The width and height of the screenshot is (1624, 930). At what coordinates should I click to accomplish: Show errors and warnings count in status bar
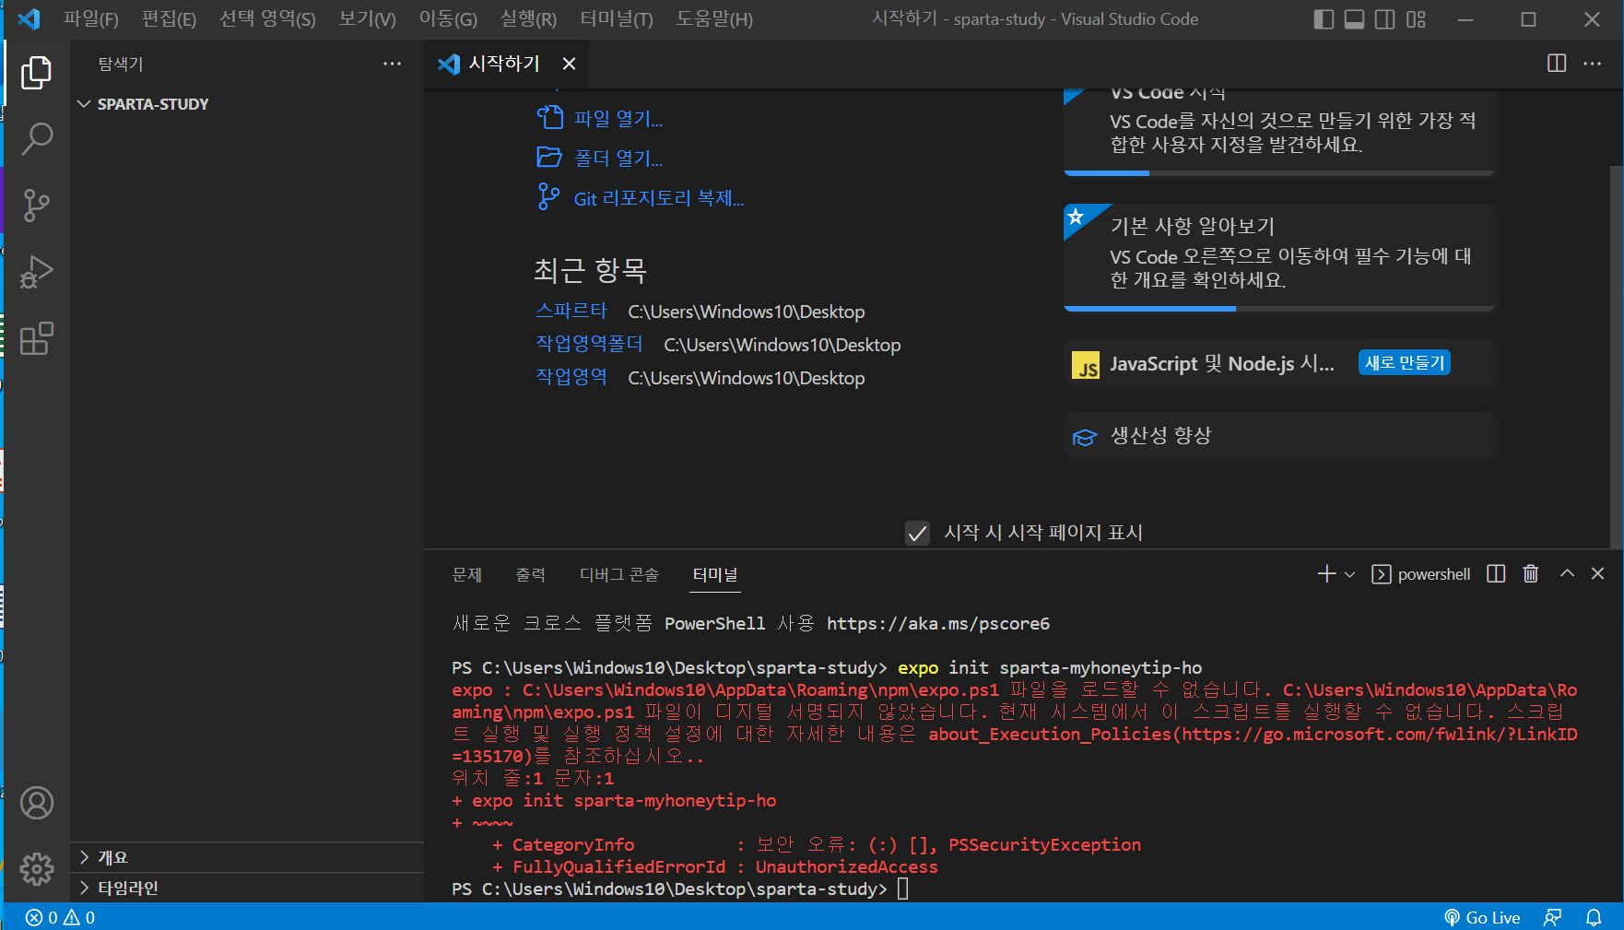click(60, 917)
